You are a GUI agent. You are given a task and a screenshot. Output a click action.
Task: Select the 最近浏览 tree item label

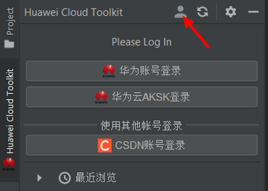coord(96,177)
